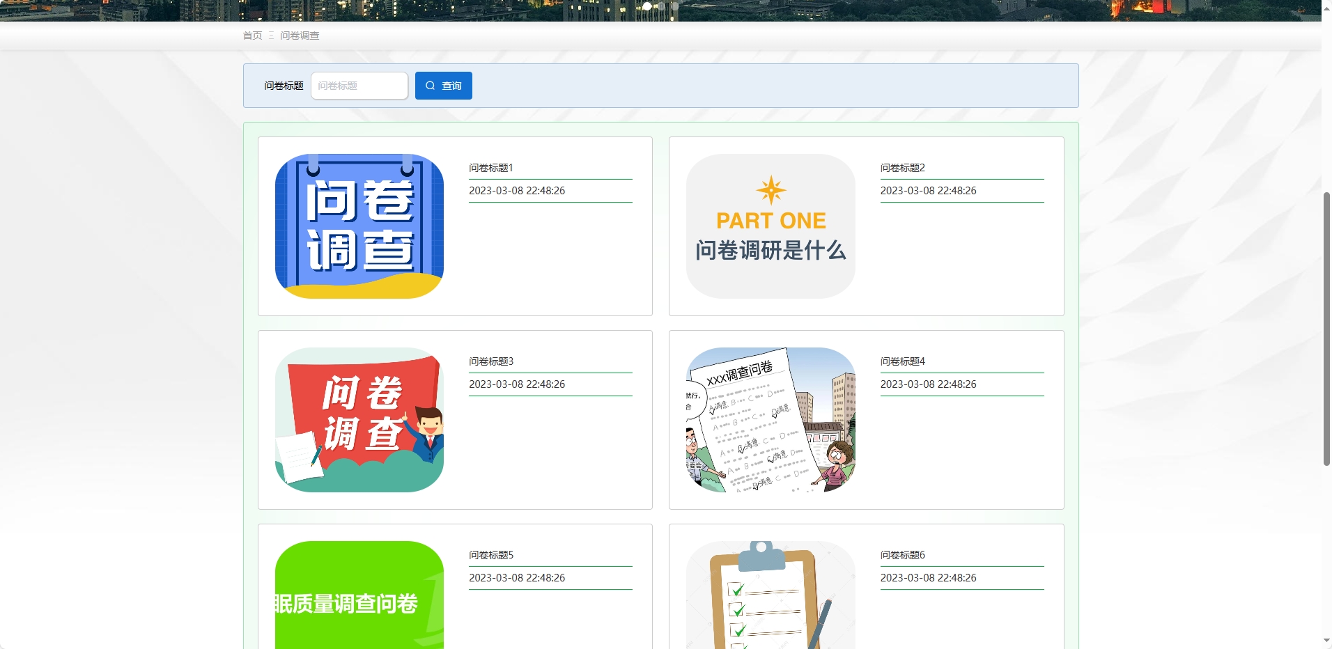Click the page vertical scrollbar thumb
Image resolution: width=1332 pixels, height=649 pixels.
click(x=1326, y=329)
